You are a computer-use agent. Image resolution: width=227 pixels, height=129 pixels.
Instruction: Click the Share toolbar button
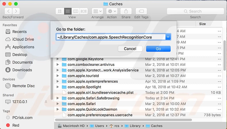[x=126, y=11]
